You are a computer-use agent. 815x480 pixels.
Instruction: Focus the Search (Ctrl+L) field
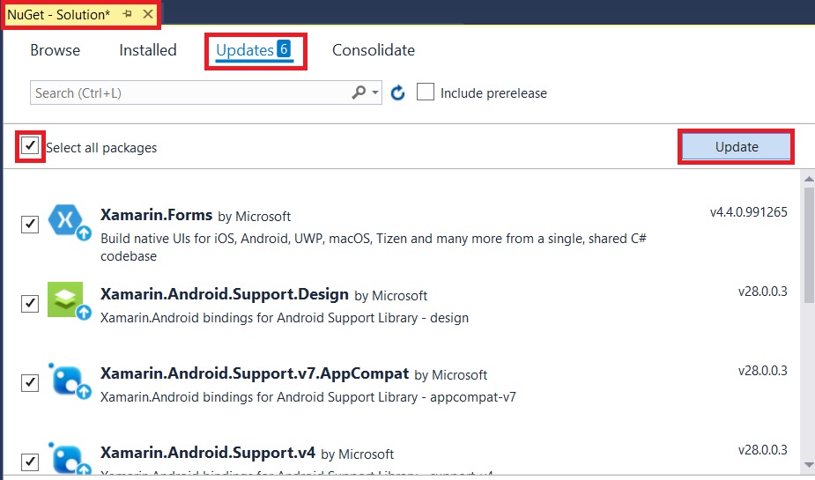pyautogui.click(x=206, y=93)
